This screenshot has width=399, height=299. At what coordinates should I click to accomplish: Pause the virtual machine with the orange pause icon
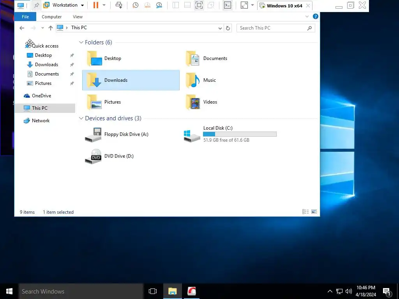click(96, 5)
